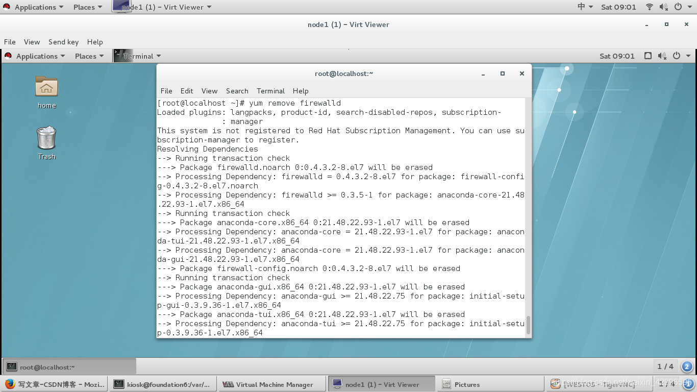Click the kiosk@foundation6 terminal taskbar icon
The height and width of the screenshot is (392, 697).
(x=162, y=384)
